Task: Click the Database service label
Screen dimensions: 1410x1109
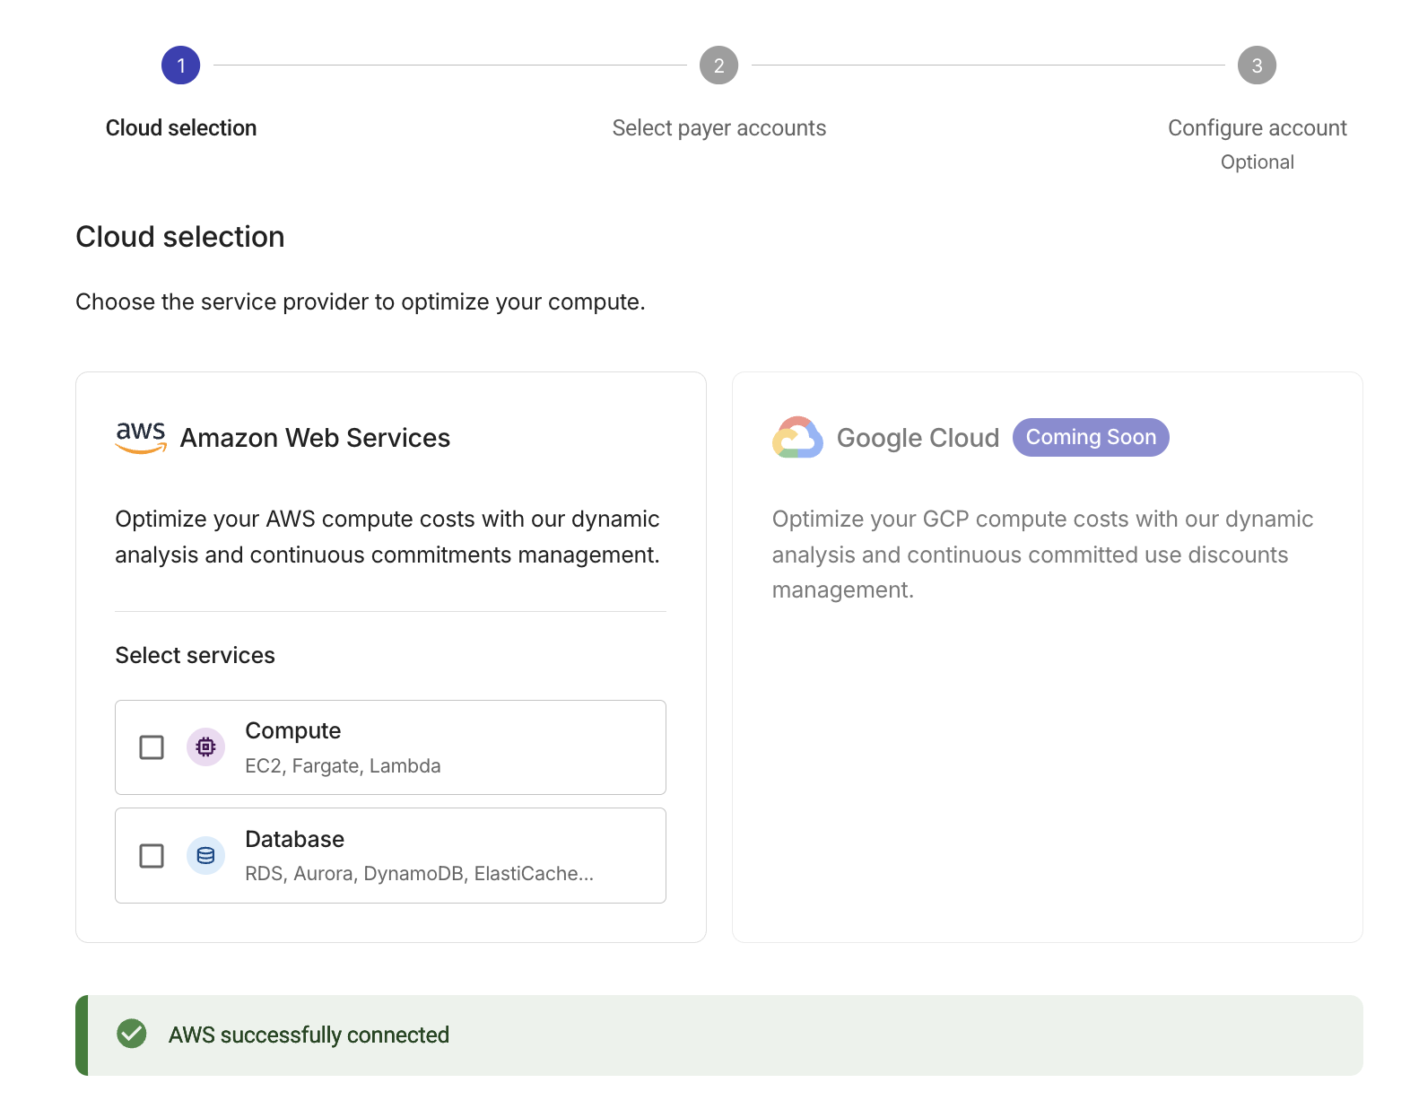Action: 295,839
